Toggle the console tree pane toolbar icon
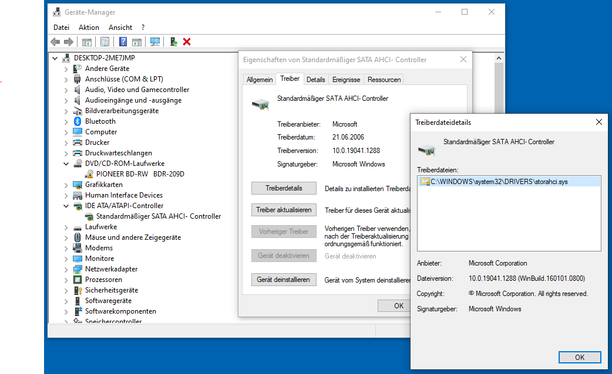The width and height of the screenshot is (612, 374). pyautogui.click(x=87, y=42)
